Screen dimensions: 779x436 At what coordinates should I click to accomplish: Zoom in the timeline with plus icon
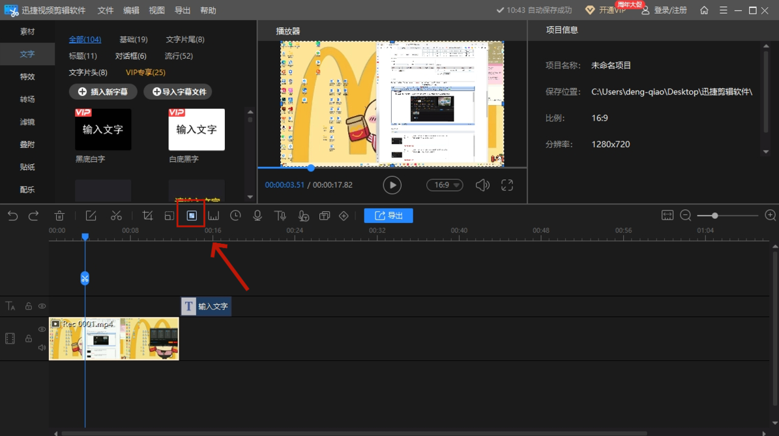click(770, 215)
